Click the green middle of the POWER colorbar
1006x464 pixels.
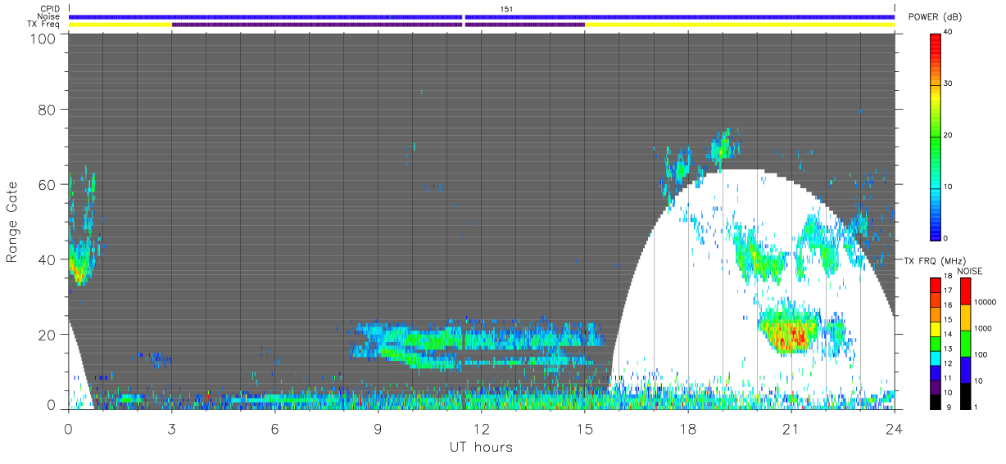936,135
